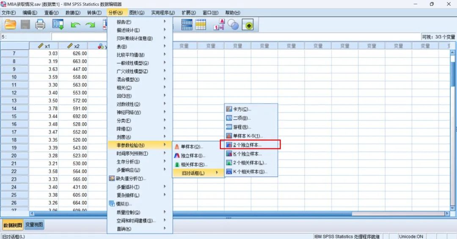Image resolution: width=457 pixels, height=239 pixels.
Task: Expand the 质量控制(Q) submenu arrow
Action: [x=165, y=212]
